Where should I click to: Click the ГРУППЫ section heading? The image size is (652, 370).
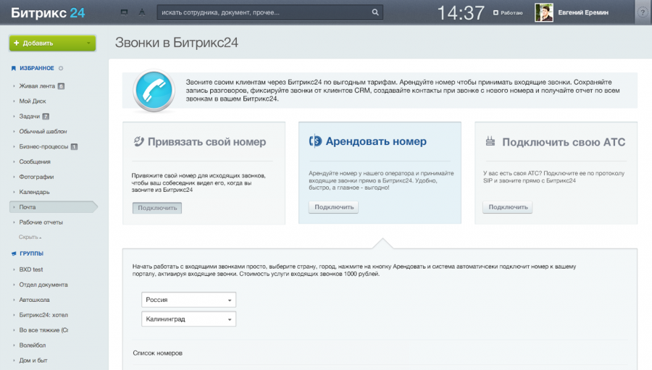tap(32, 253)
